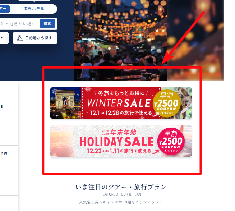Click the blurred lantern image beside the hero

click(x=196, y=40)
